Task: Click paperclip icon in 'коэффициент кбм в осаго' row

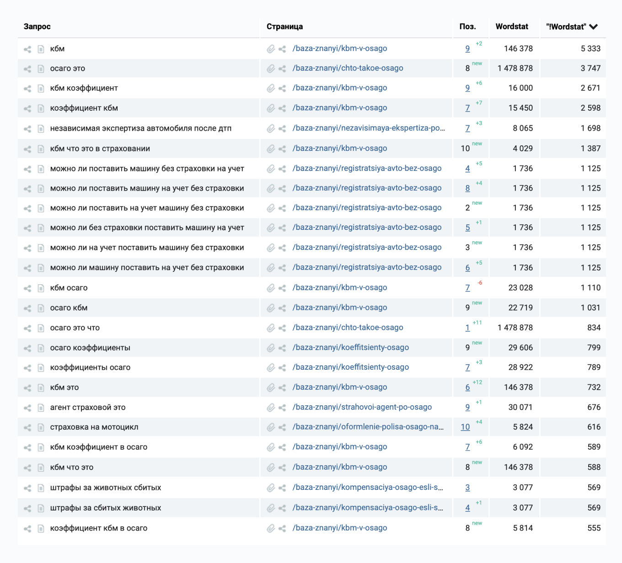Action: point(271,528)
